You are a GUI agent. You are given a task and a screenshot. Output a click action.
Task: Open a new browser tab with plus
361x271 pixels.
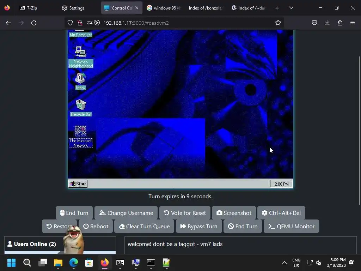point(277,8)
